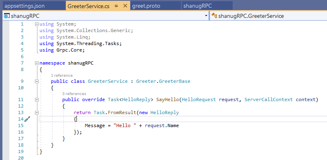Click the 'Message' property name
This screenshot has height=160, width=327.
95,125
